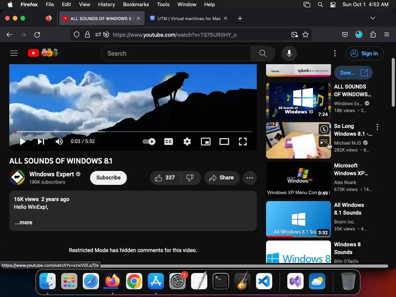Close the ALL SOUNDS OF WINDOWS tab
396x297 pixels.
pyautogui.click(x=139, y=19)
